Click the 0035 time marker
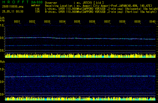 (x=77, y=22)
